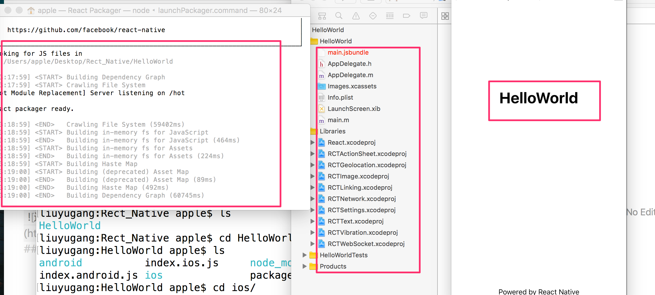This screenshot has width=655, height=295.
Task: Select the main.m source file icon
Action: pos(322,120)
